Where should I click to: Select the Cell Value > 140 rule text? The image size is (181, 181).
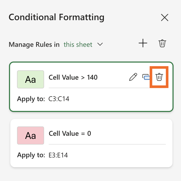tap(73, 77)
